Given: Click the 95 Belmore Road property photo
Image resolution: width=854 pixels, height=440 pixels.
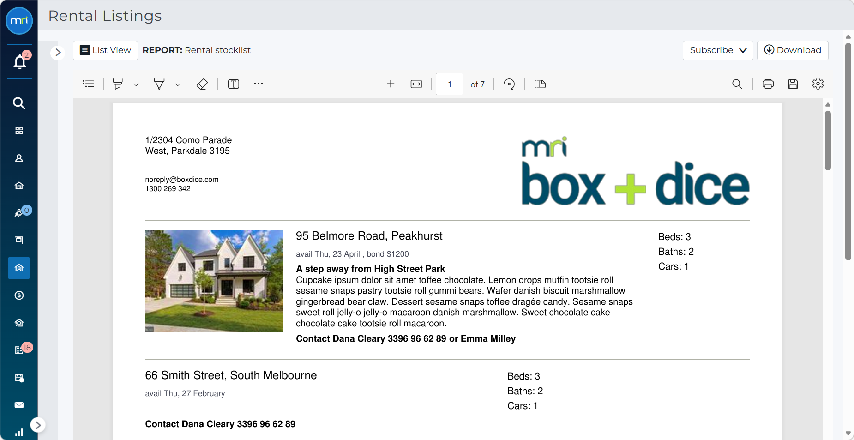Looking at the screenshot, I should 214,281.
